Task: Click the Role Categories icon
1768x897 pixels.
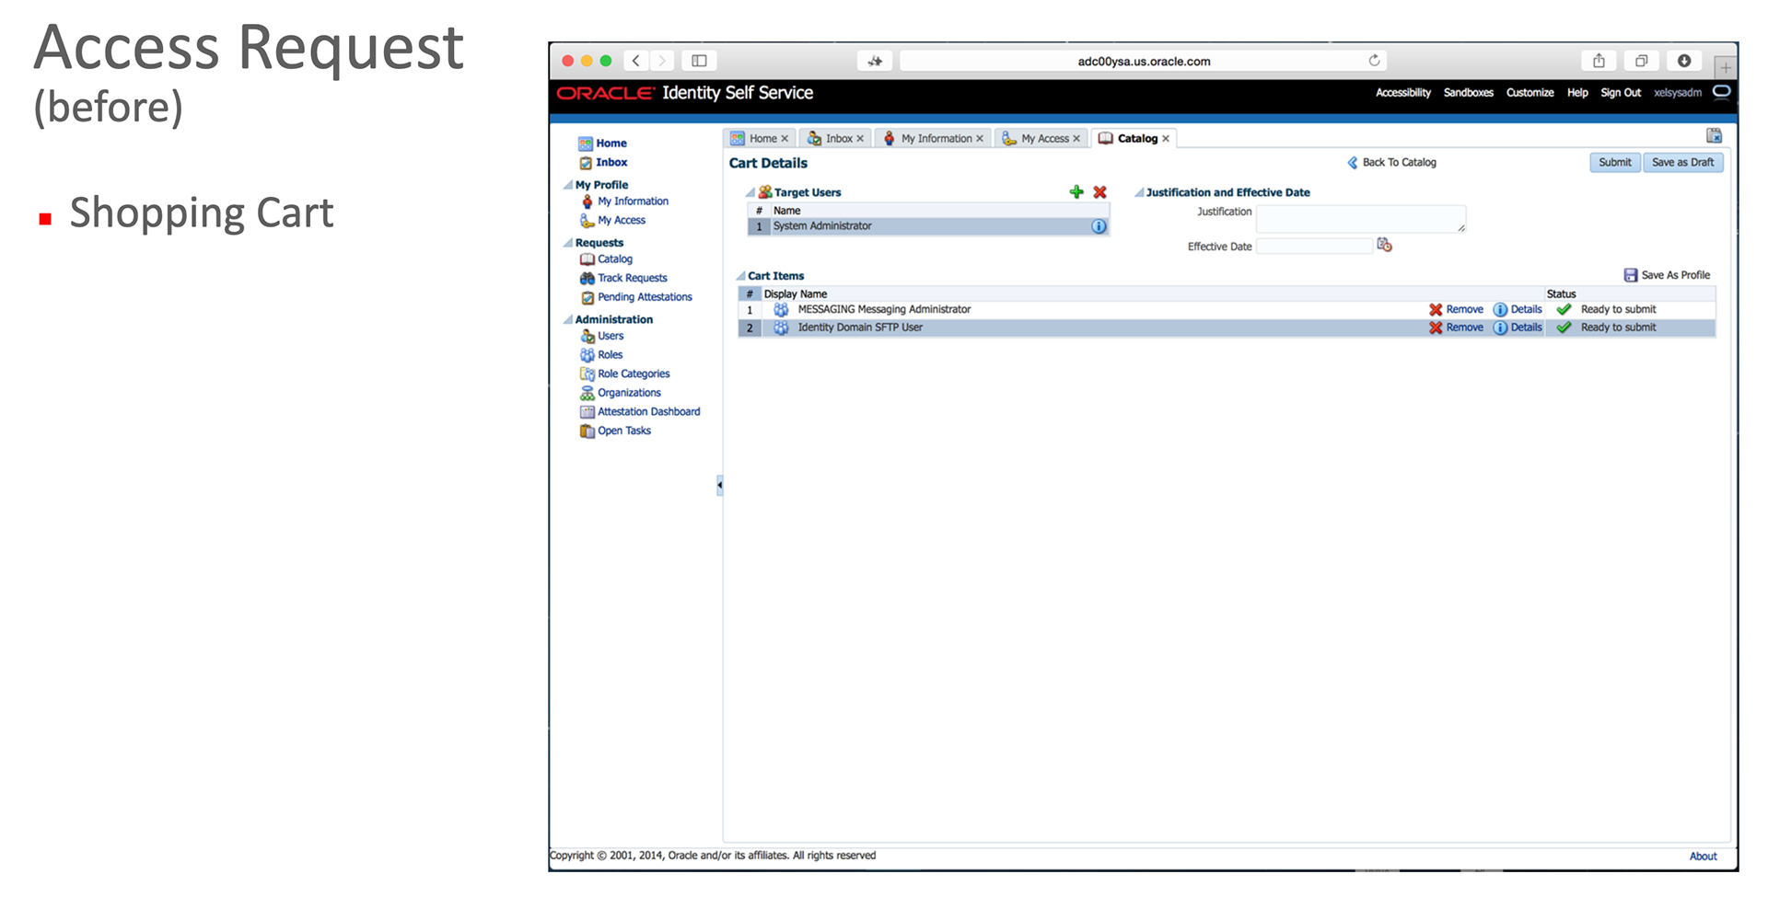Action: click(587, 374)
